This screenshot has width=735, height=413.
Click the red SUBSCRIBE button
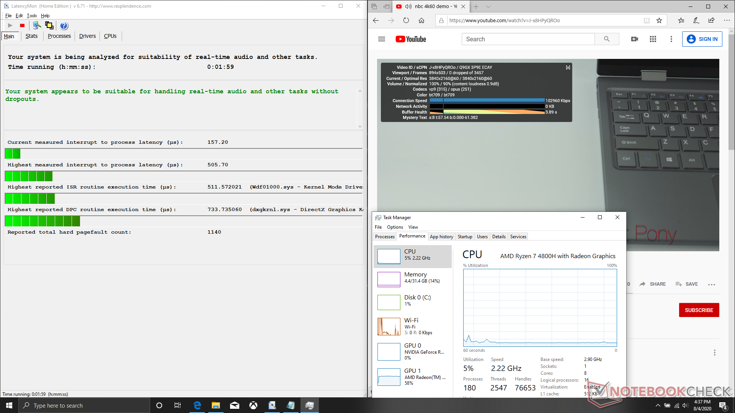coord(699,310)
